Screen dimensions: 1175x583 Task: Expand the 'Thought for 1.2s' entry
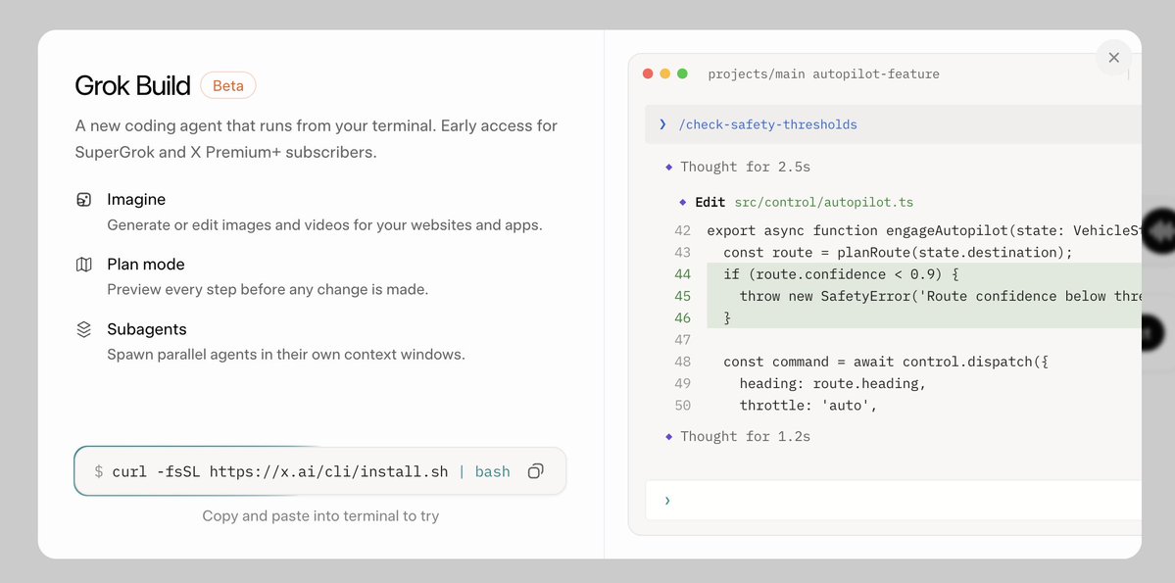745,436
